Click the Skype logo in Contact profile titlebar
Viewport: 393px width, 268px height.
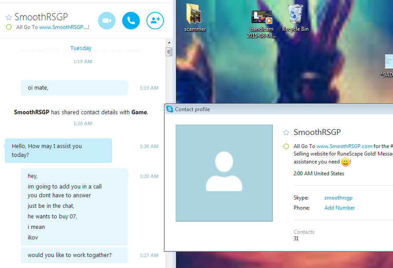170,109
